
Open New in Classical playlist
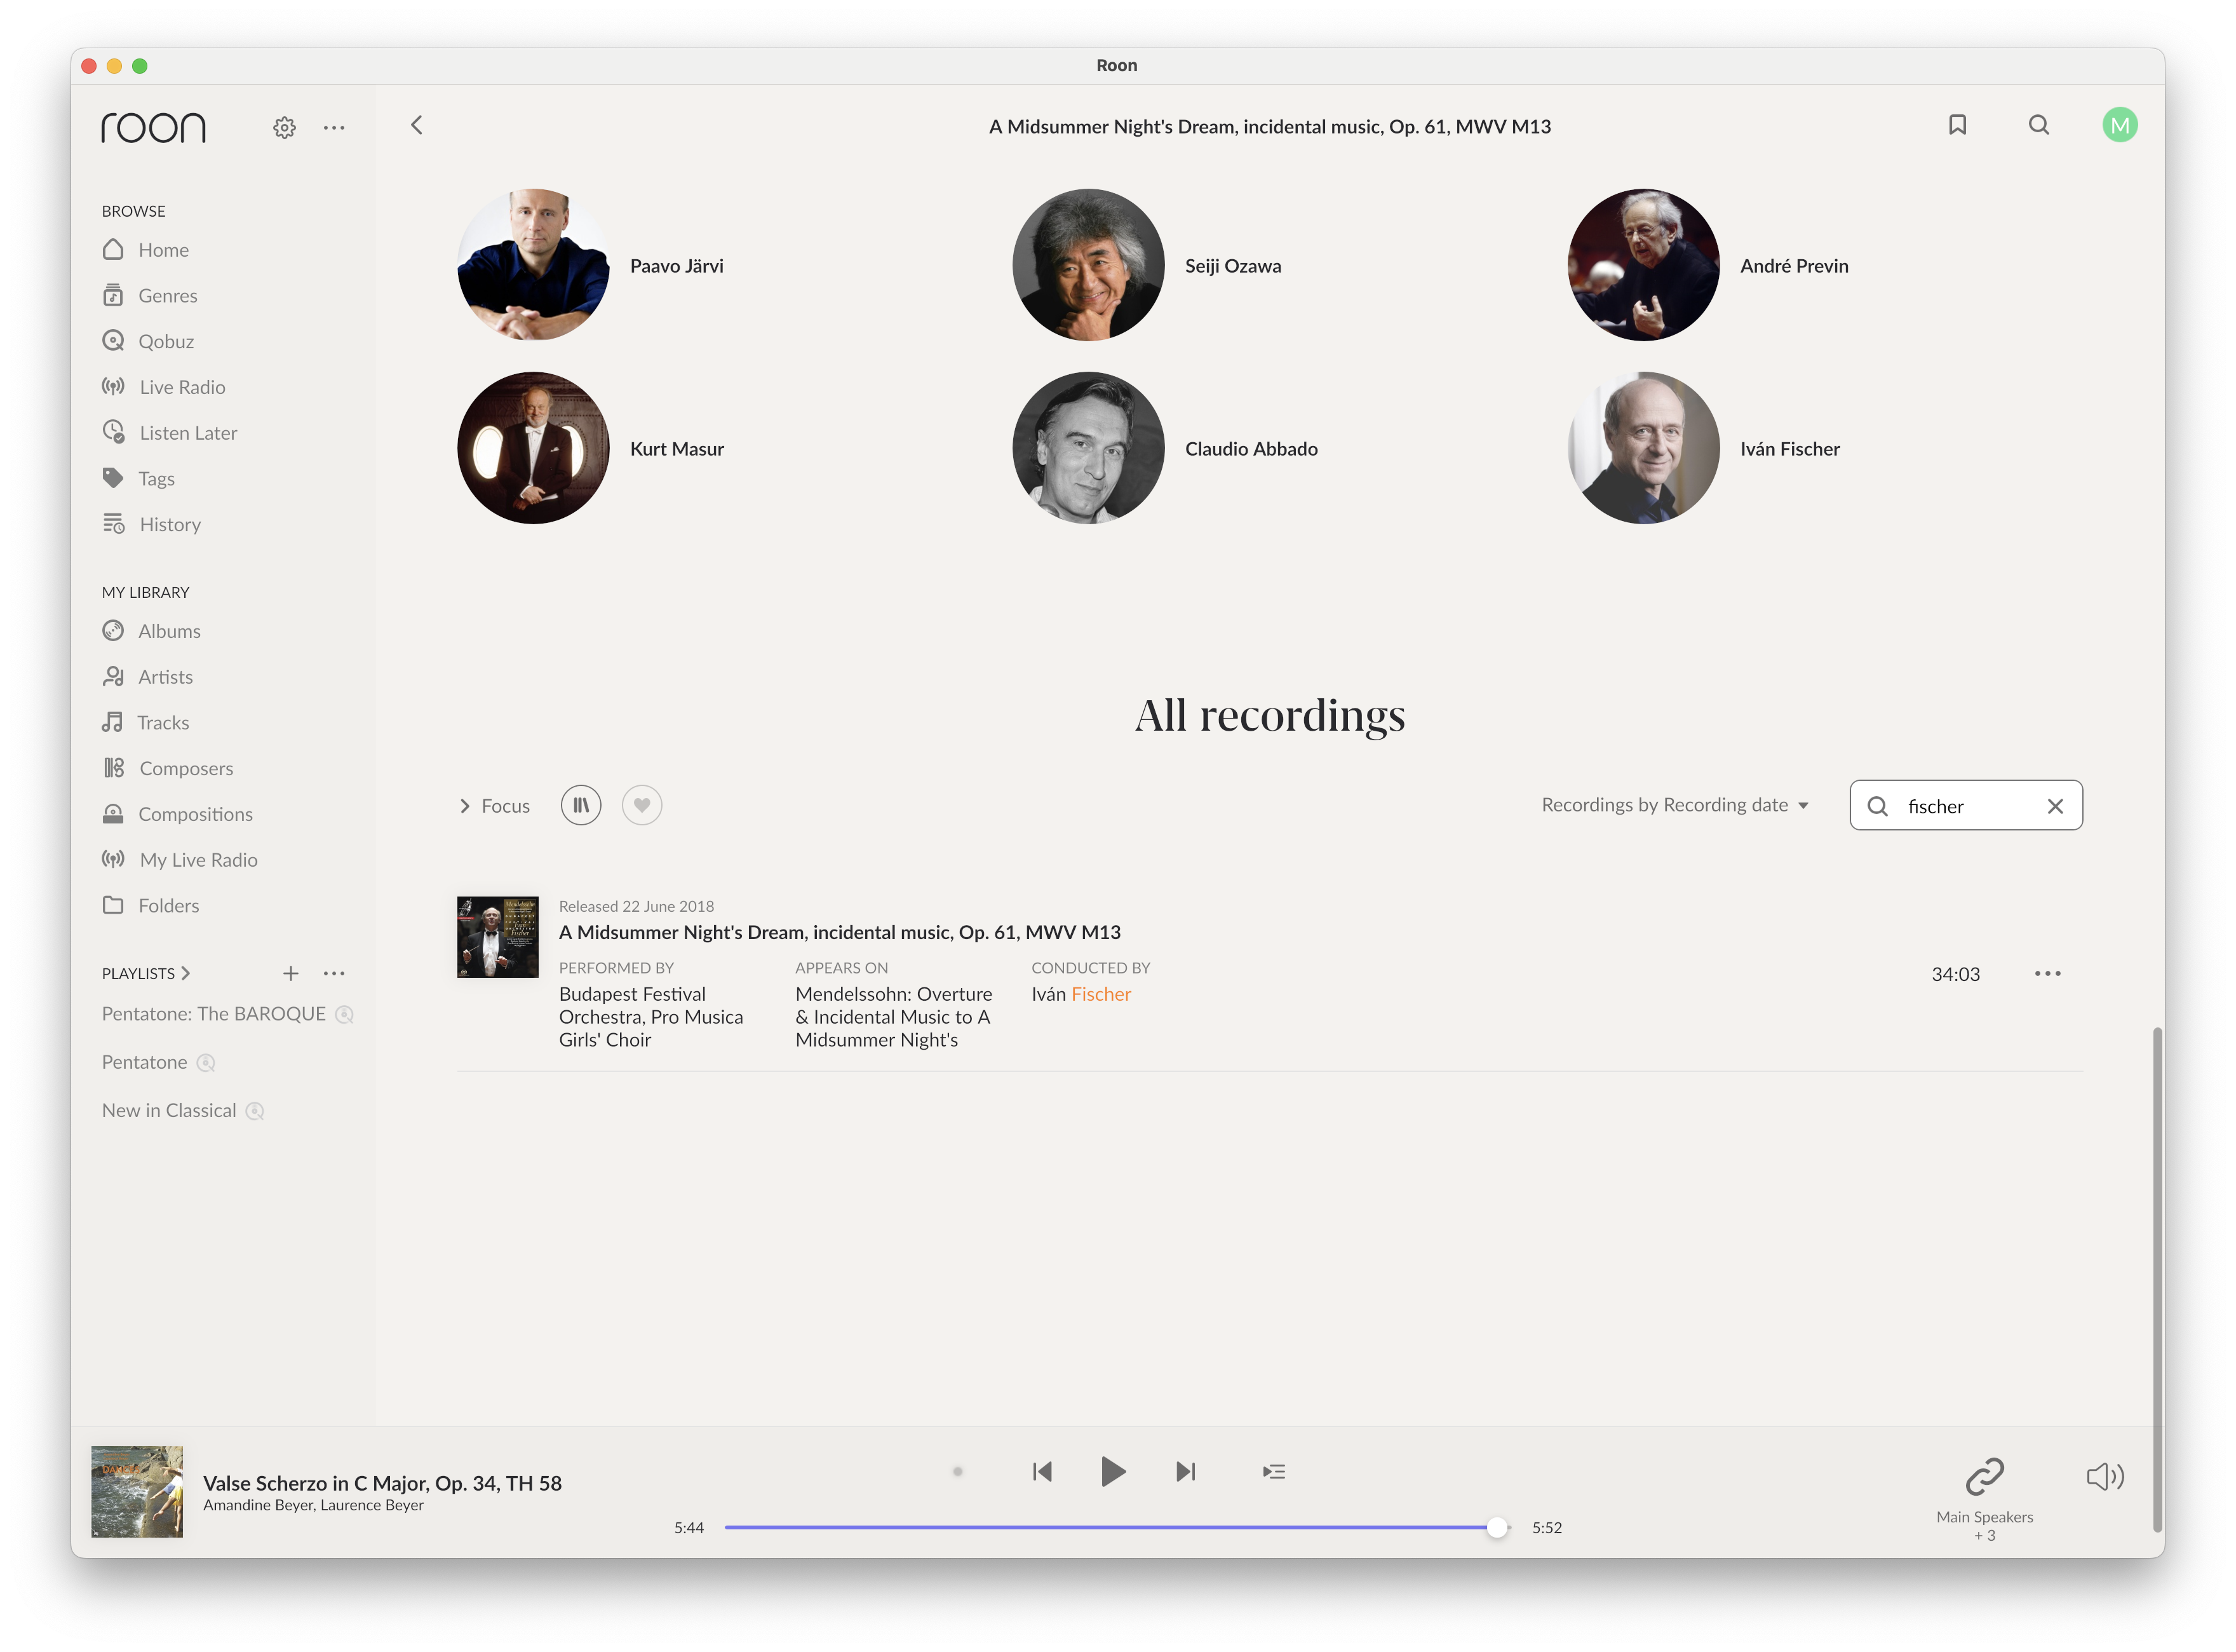(169, 1111)
